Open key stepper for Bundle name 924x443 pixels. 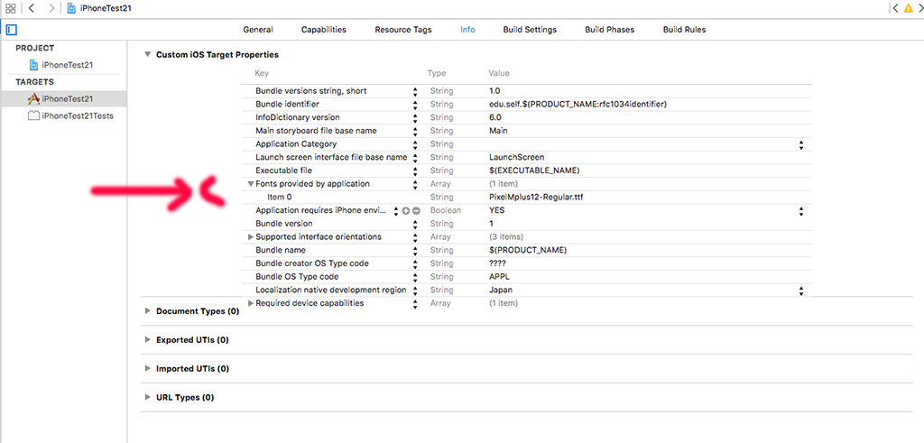click(x=415, y=250)
